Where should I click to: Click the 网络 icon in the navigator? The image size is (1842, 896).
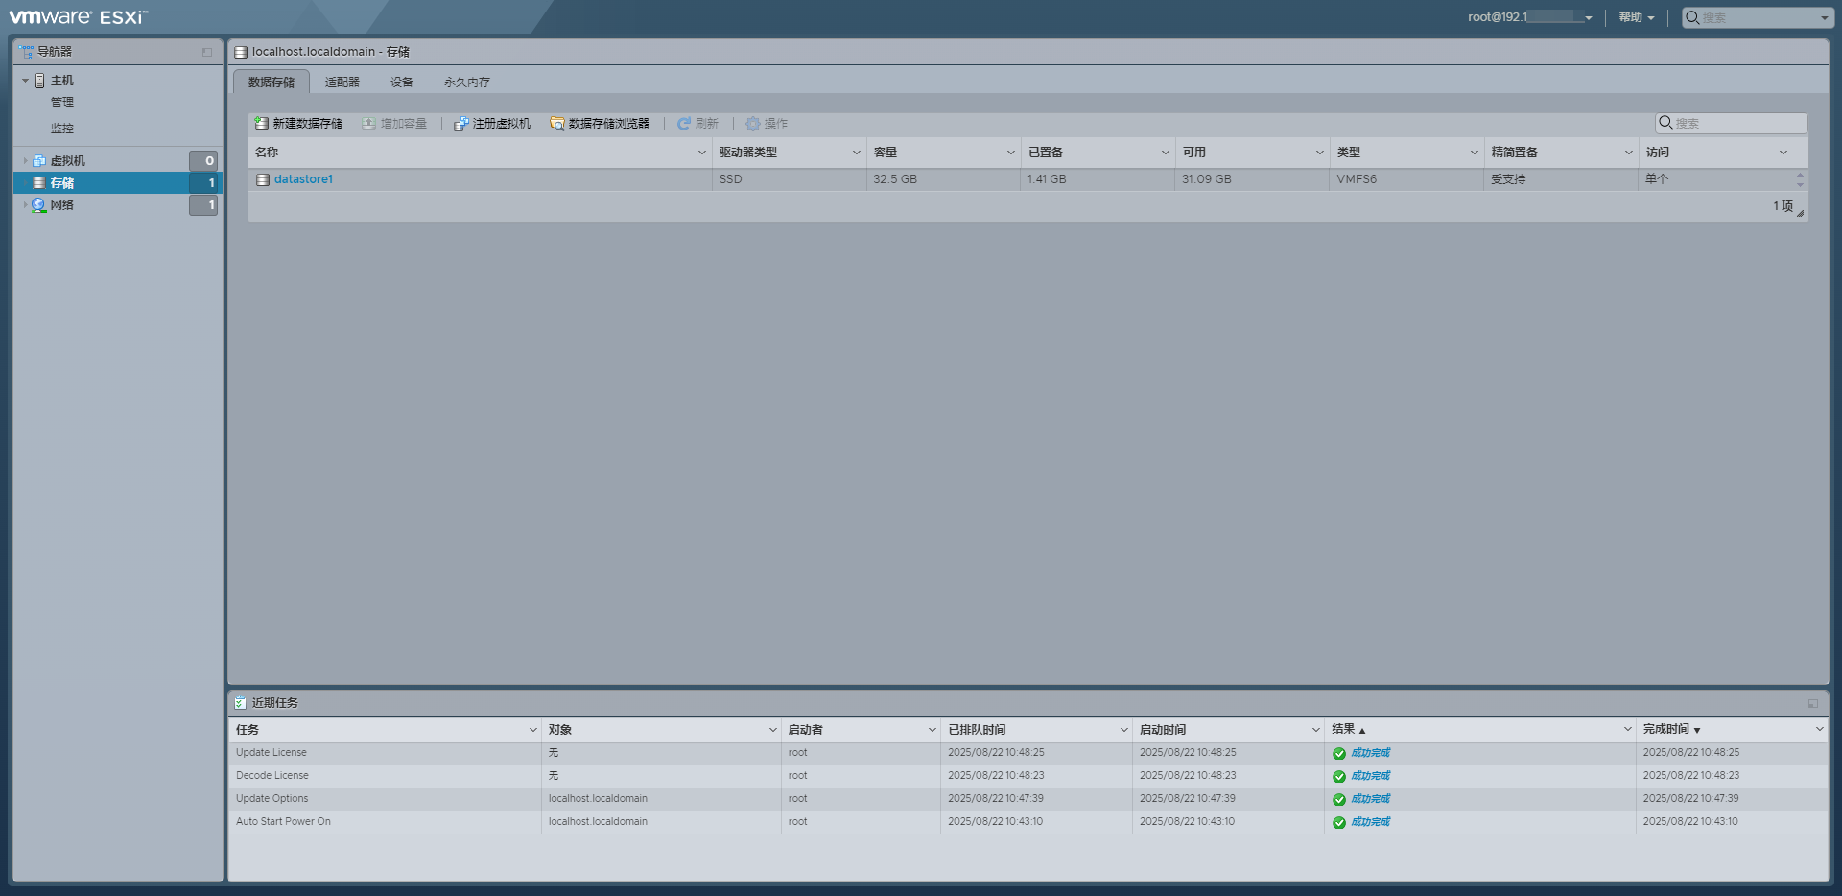tap(39, 204)
